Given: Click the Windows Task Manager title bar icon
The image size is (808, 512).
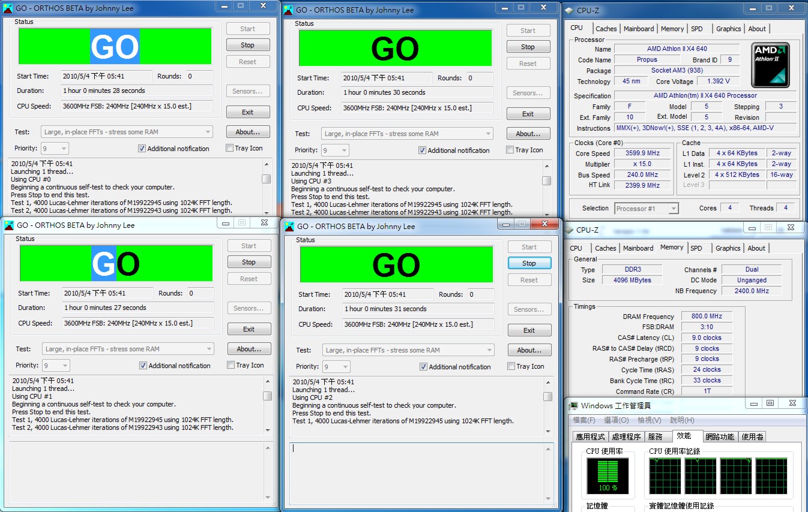Looking at the screenshot, I should click(573, 406).
